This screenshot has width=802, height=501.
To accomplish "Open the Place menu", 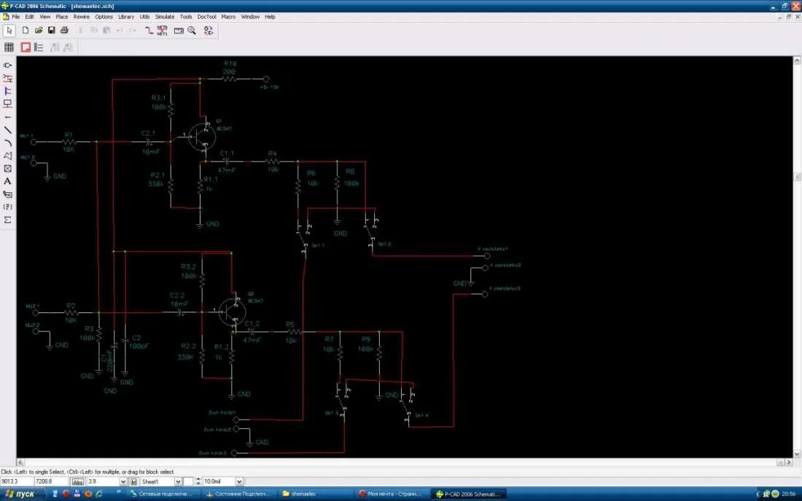I will (62, 16).
